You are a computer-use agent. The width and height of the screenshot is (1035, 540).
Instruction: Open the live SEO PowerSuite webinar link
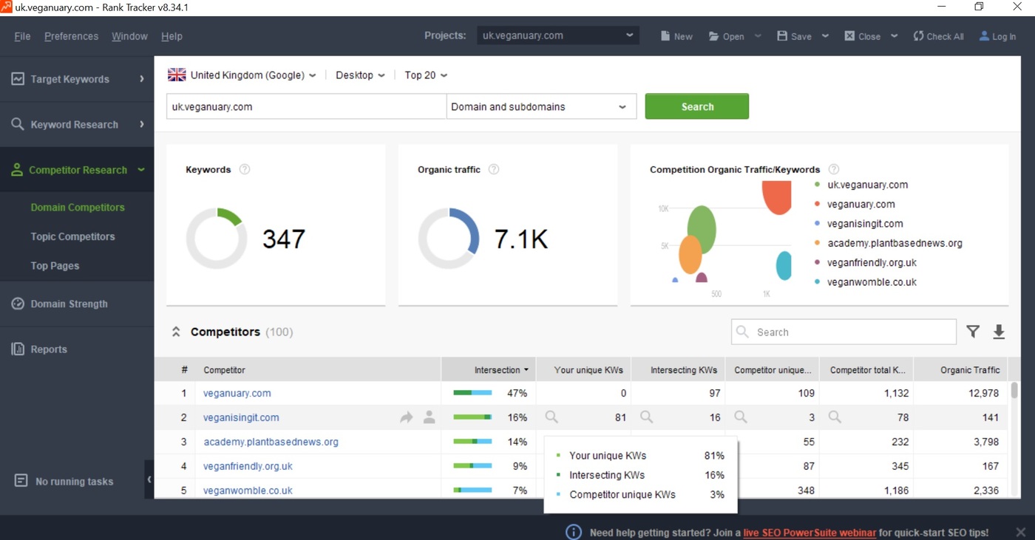point(810,533)
